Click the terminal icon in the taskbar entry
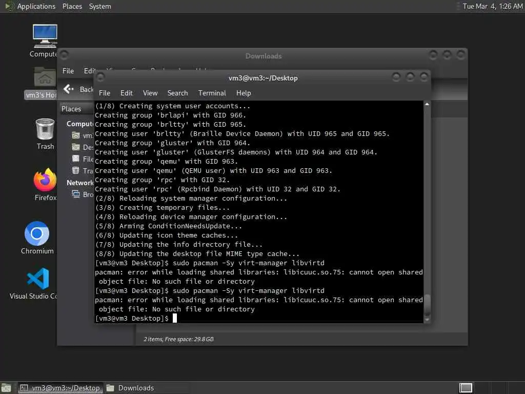This screenshot has height=394, width=525. pos(24,388)
